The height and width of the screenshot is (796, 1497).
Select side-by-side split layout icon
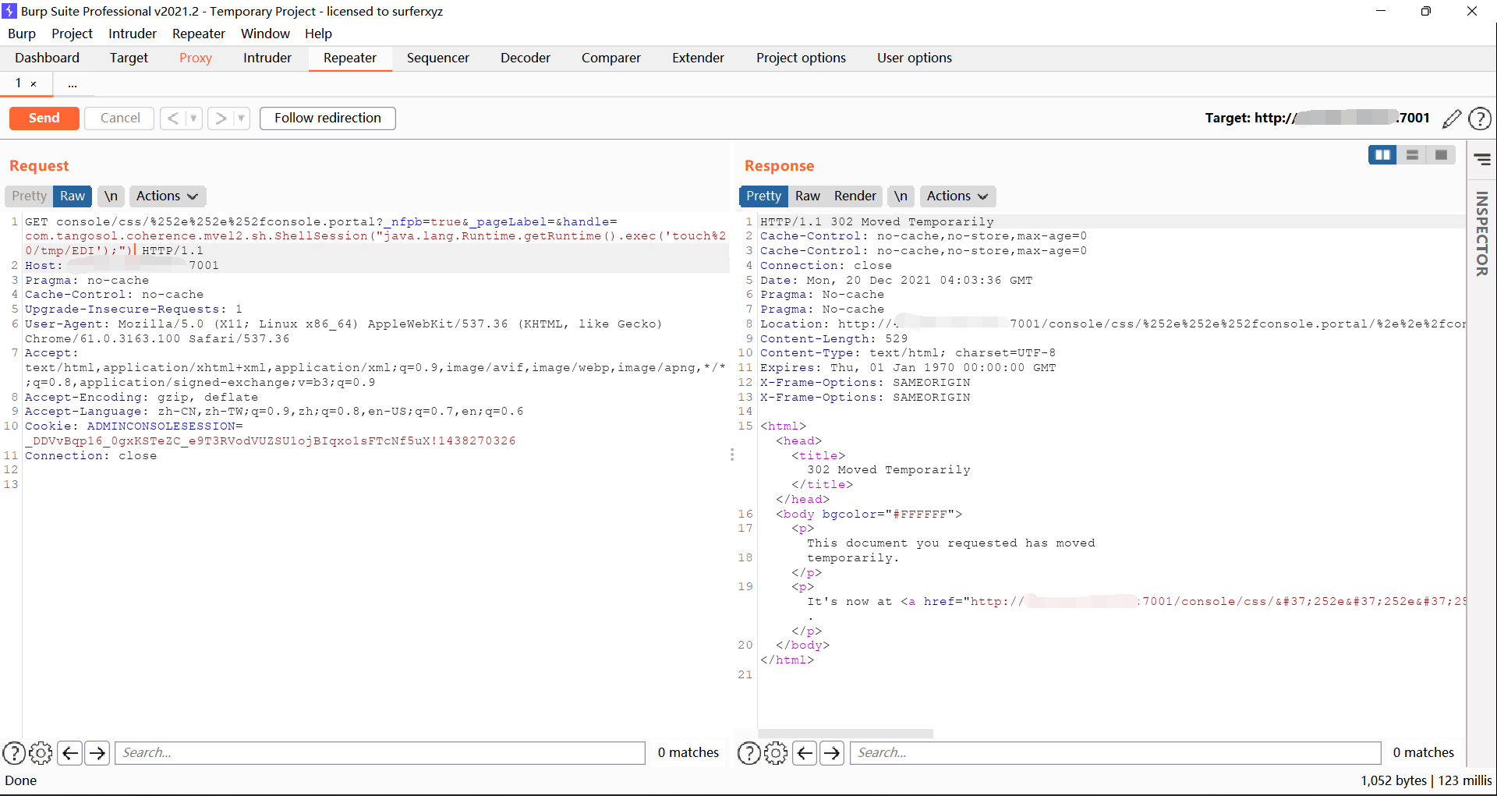(x=1382, y=155)
